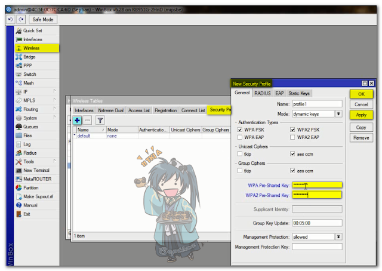Open Connect List tab in Wireless Tables

[193, 110]
